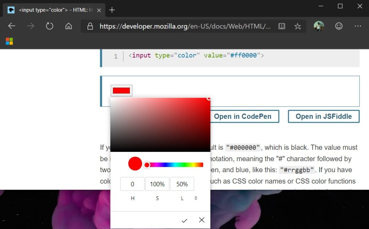Select a shade in the gradient area
This screenshot has width=369, height=229.
point(160,124)
